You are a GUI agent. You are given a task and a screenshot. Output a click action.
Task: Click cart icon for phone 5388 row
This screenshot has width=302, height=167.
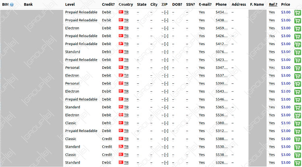point(298,139)
